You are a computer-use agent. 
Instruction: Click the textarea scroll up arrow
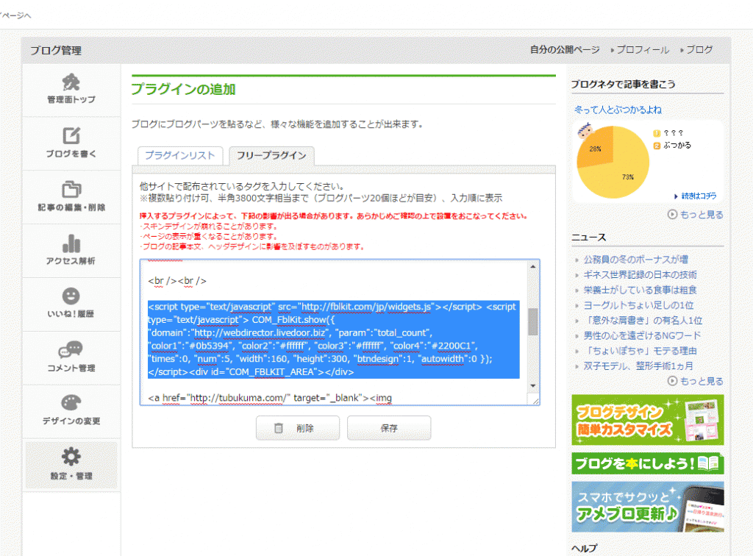click(533, 267)
